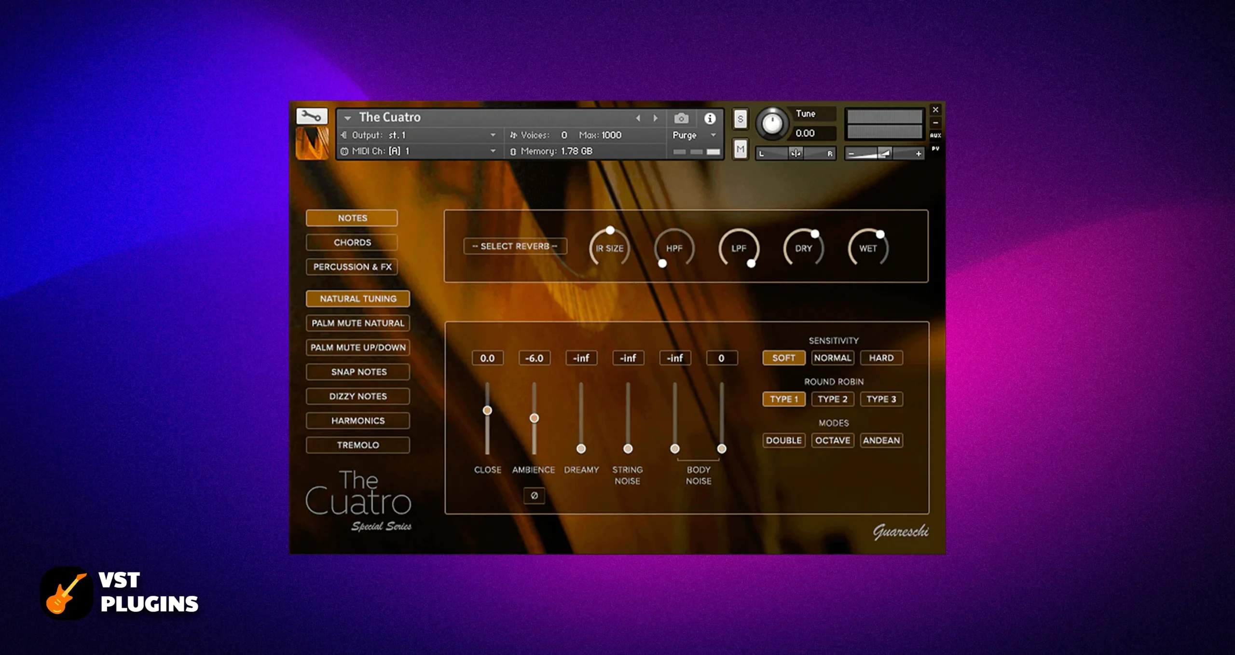Enable DOUBLE mode

tap(783, 440)
